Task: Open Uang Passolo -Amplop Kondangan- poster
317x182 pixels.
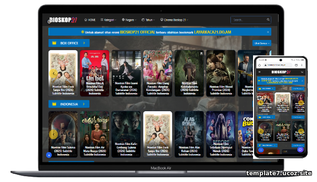Action: coord(158,73)
